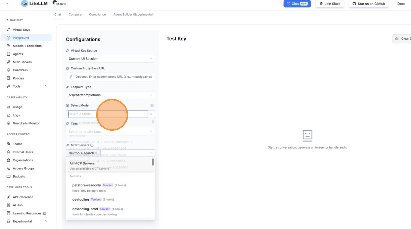Image resolution: width=411 pixels, height=229 pixels.
Task: Open Internal Users page
Action: tap(23, 152)
